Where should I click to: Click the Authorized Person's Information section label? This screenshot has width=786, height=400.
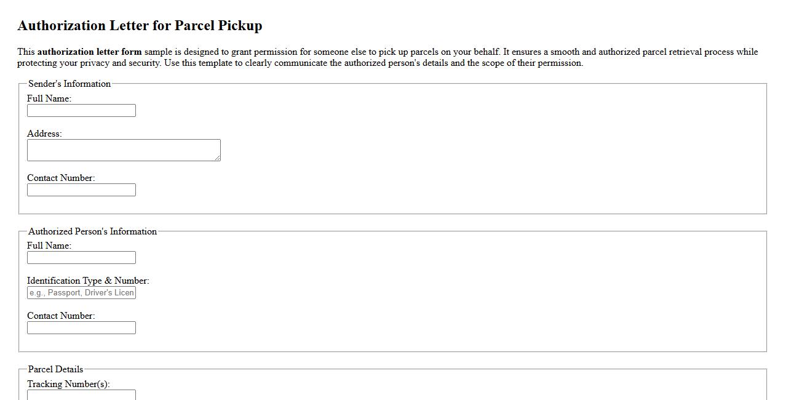93,231
